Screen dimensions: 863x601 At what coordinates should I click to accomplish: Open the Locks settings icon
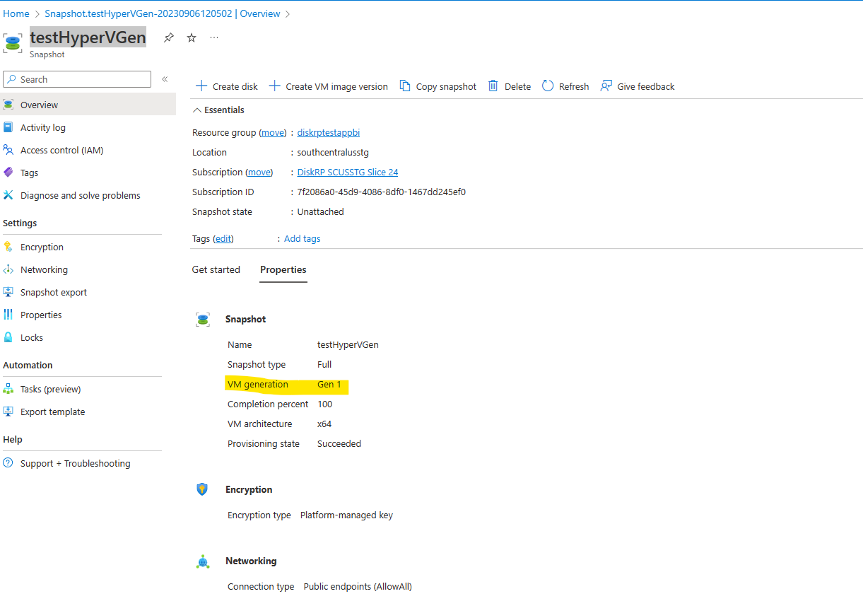pyautogui.click(x=9, y=337)
